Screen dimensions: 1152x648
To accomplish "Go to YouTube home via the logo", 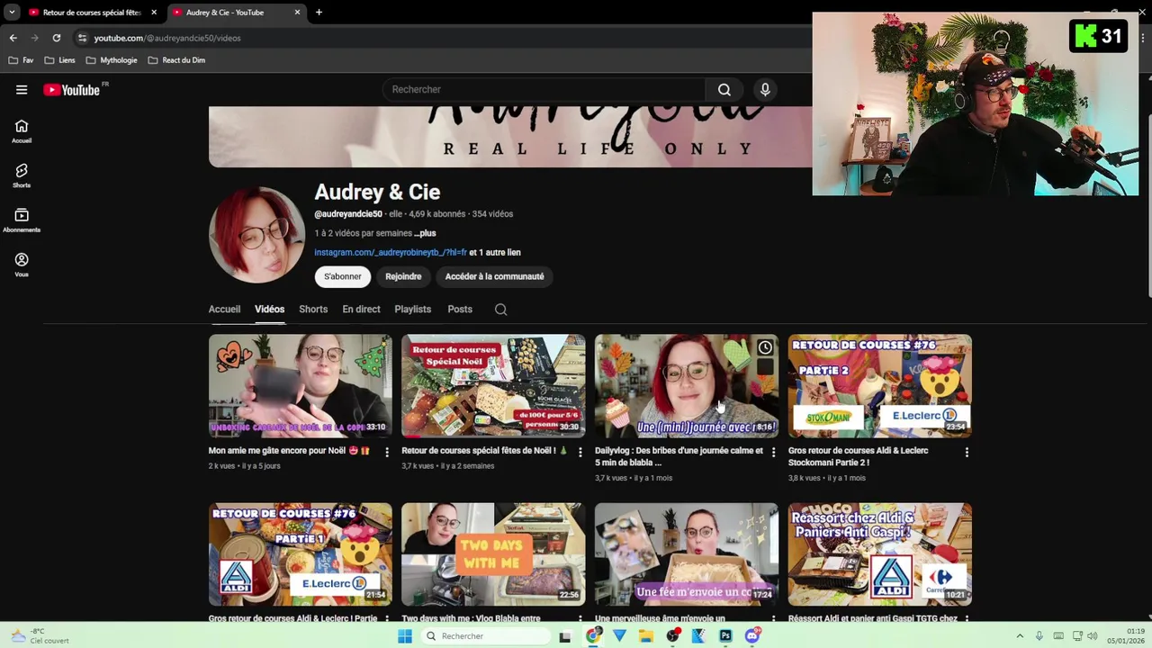I will [x=71, y=90].
